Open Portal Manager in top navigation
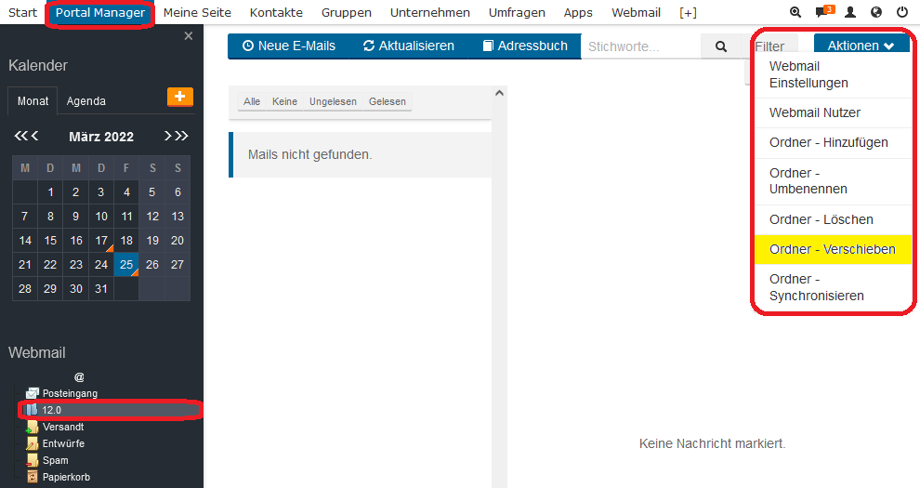The width and height of the screenshot is (920, 488). (100, 12)
